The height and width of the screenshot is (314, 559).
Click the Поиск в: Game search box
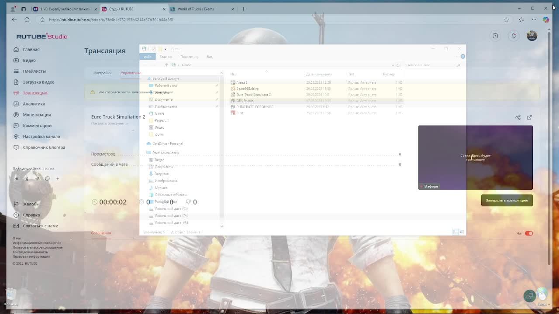[432, 65]
